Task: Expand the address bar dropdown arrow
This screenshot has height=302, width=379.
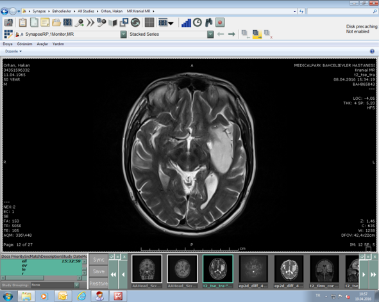Action: 294,12
